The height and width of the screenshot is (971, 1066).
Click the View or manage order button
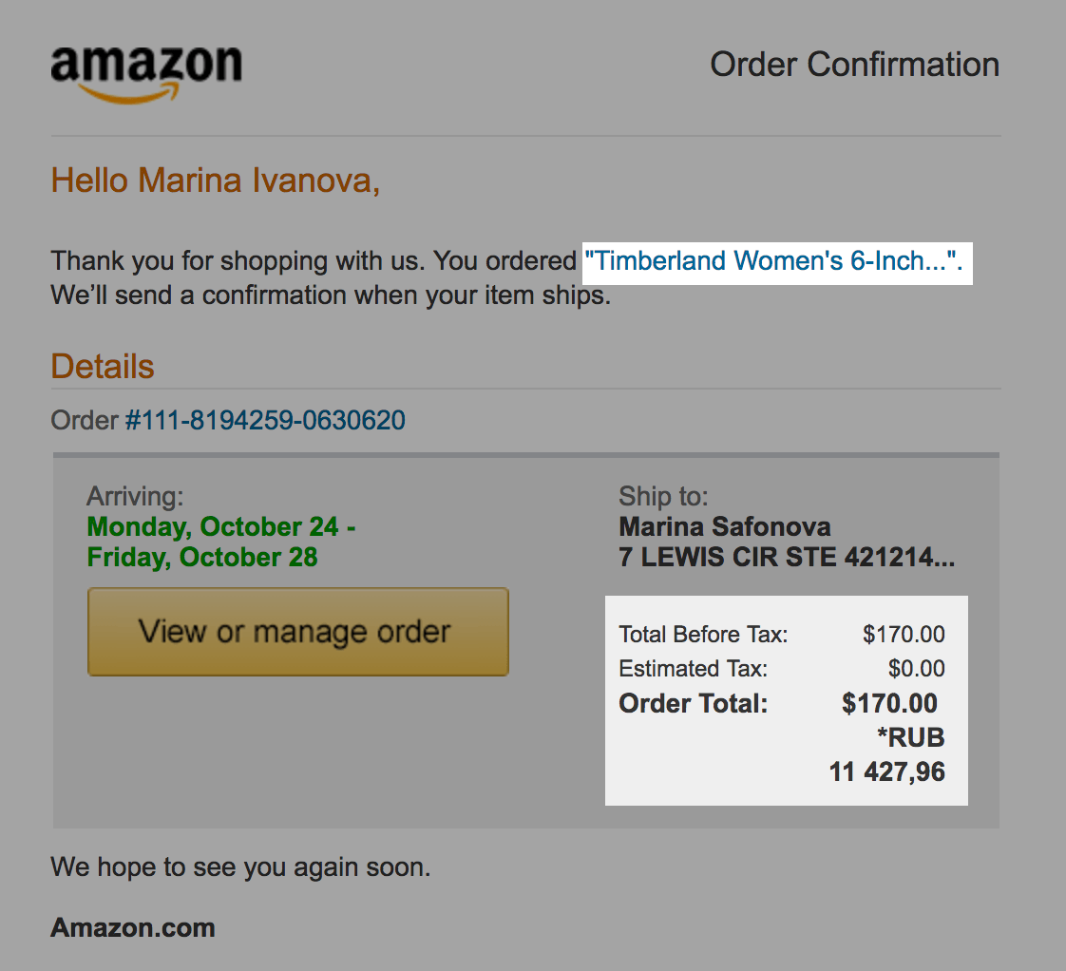coord(297,632)
